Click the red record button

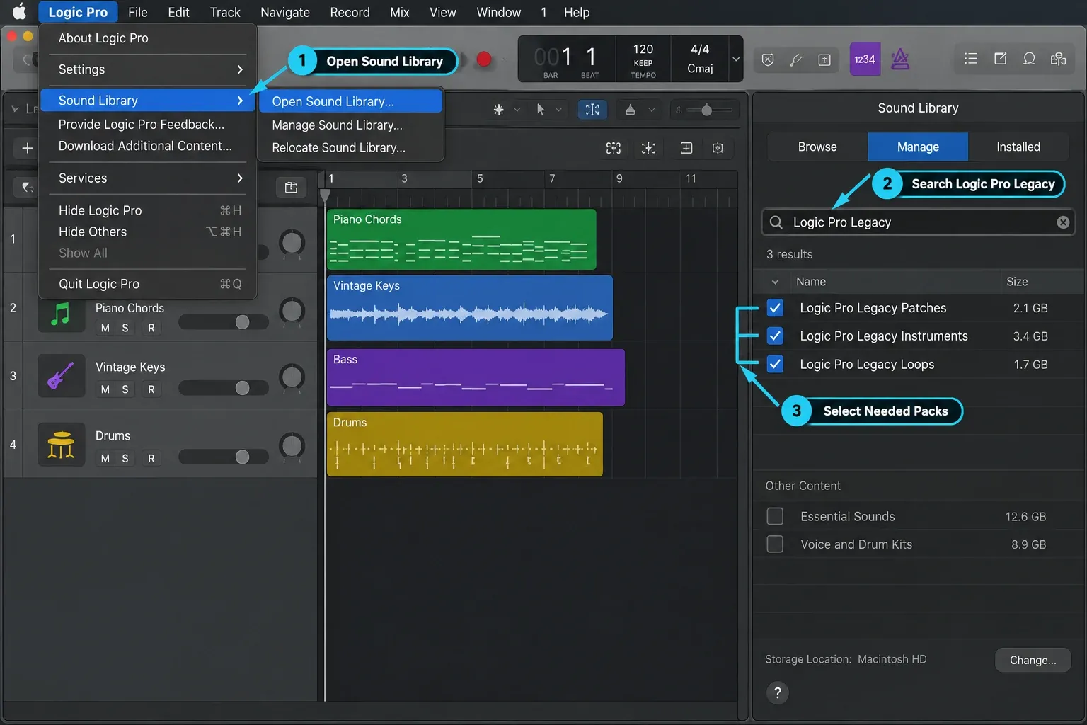[x=484, y=59]
